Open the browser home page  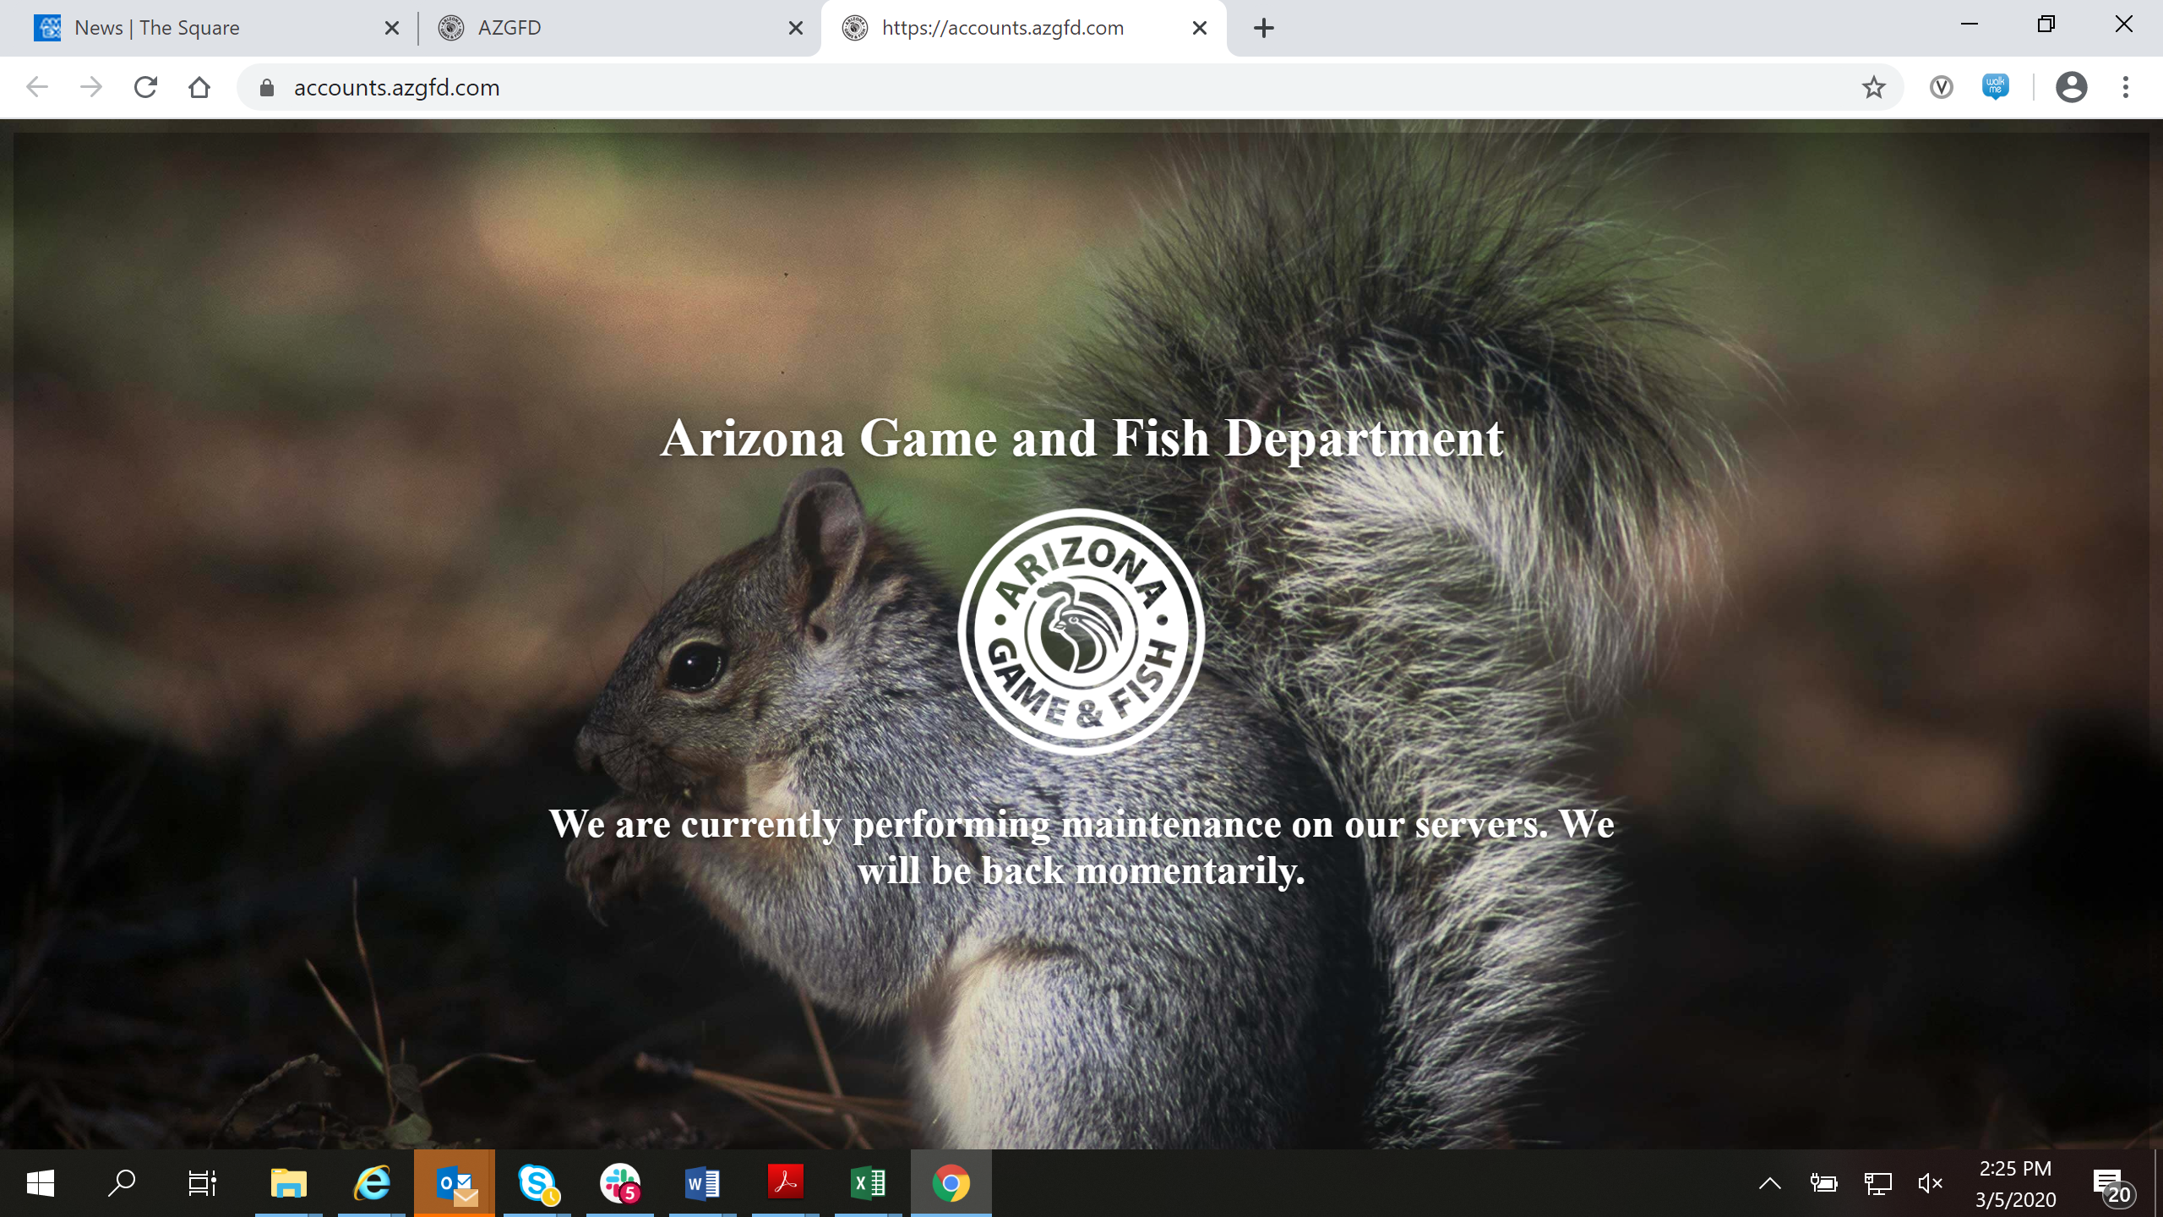coord(199,87)
